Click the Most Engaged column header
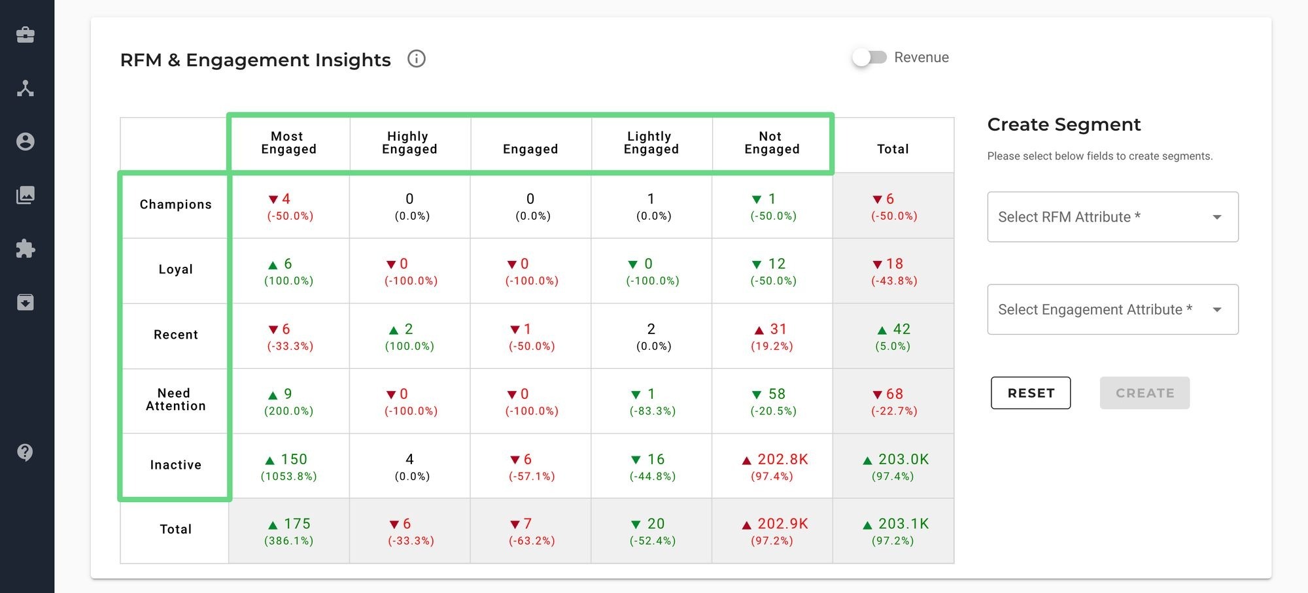Viewport: 1308px width, 593px height. point(288,143)
